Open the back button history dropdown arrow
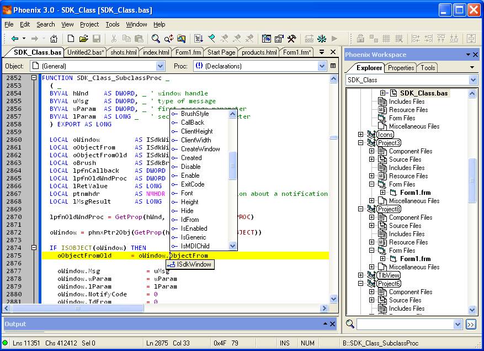 (x=24, y=39)
